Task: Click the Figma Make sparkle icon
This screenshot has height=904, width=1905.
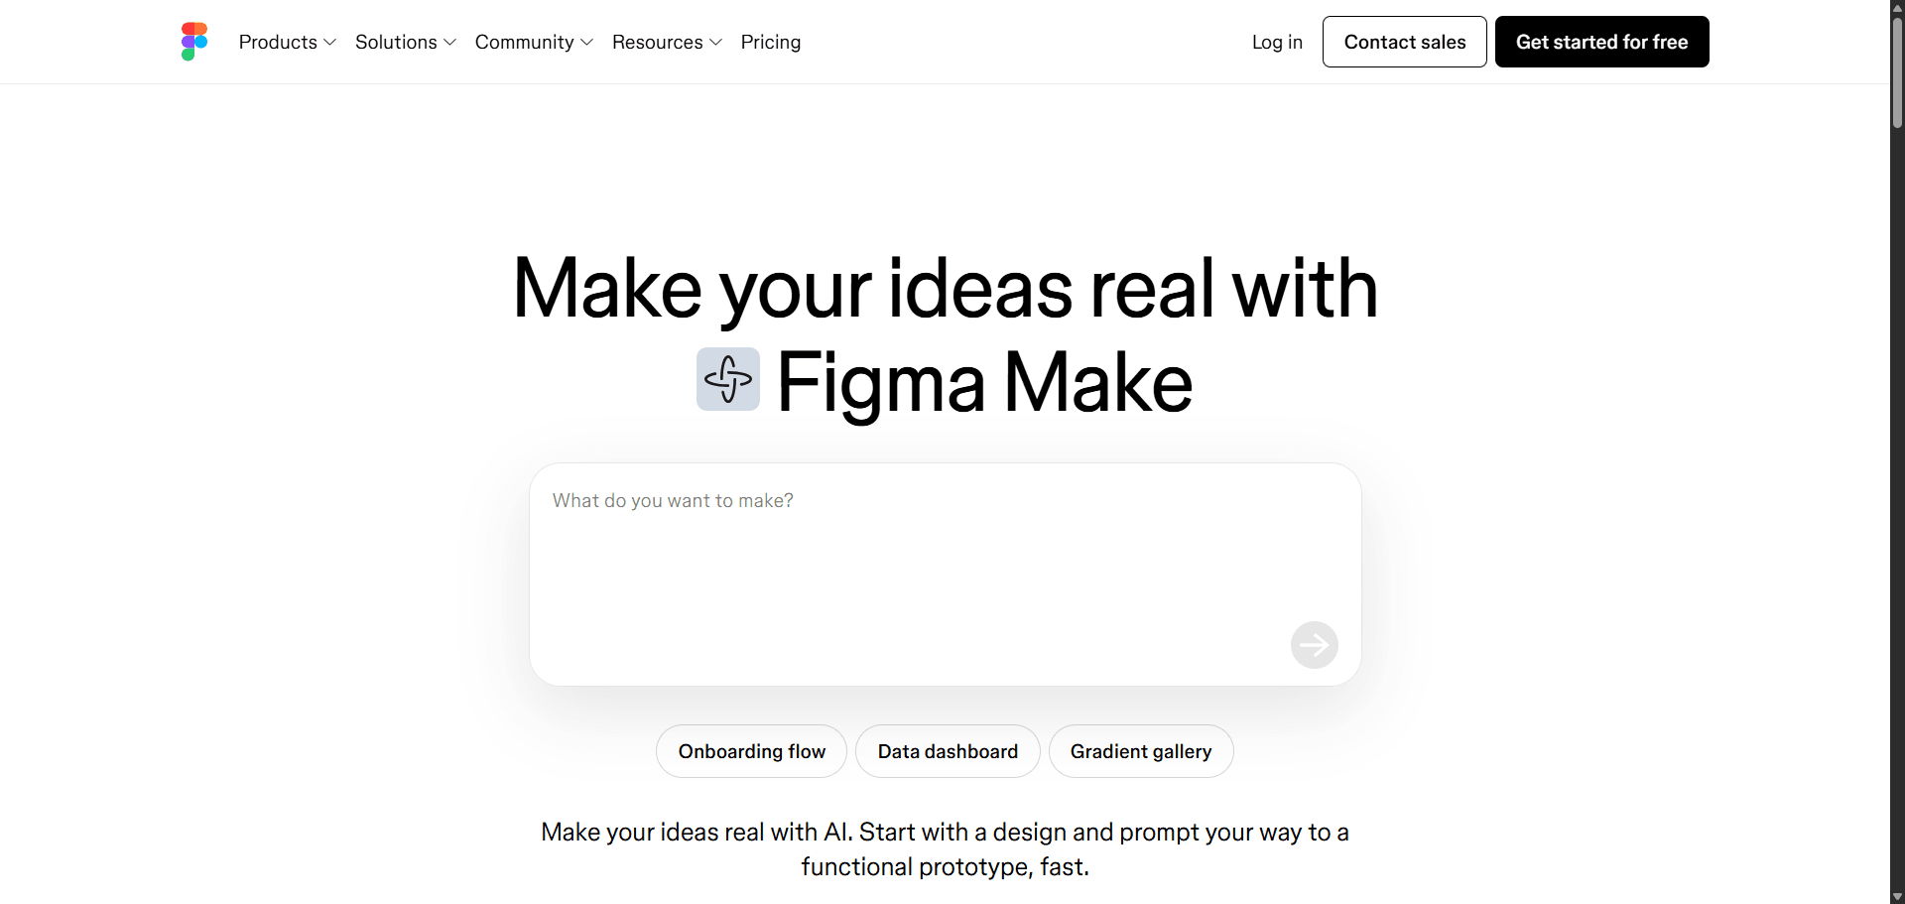Action: [x=727, y=380]
